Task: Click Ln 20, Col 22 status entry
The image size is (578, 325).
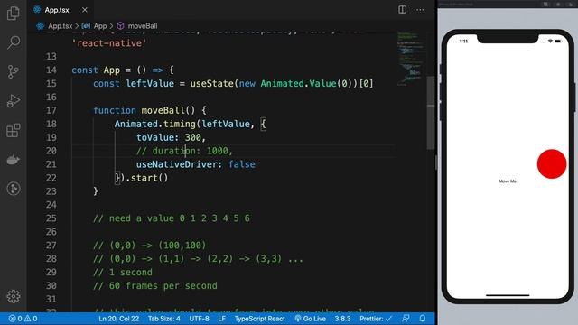Action: click(x=118, y=319)
